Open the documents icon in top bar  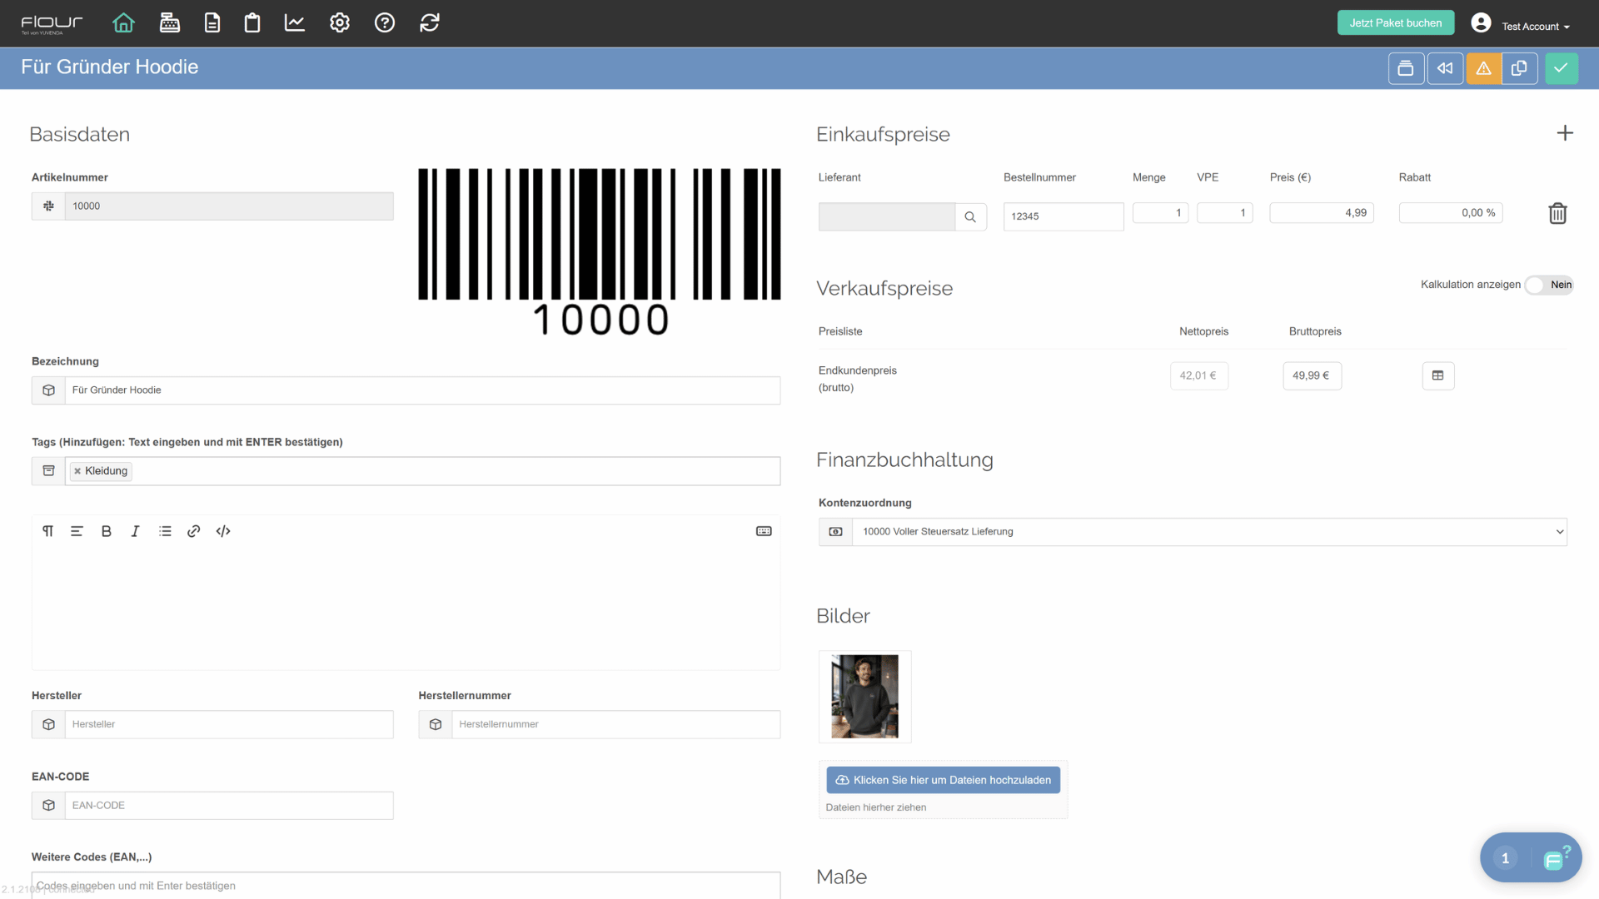pos(212,23)
